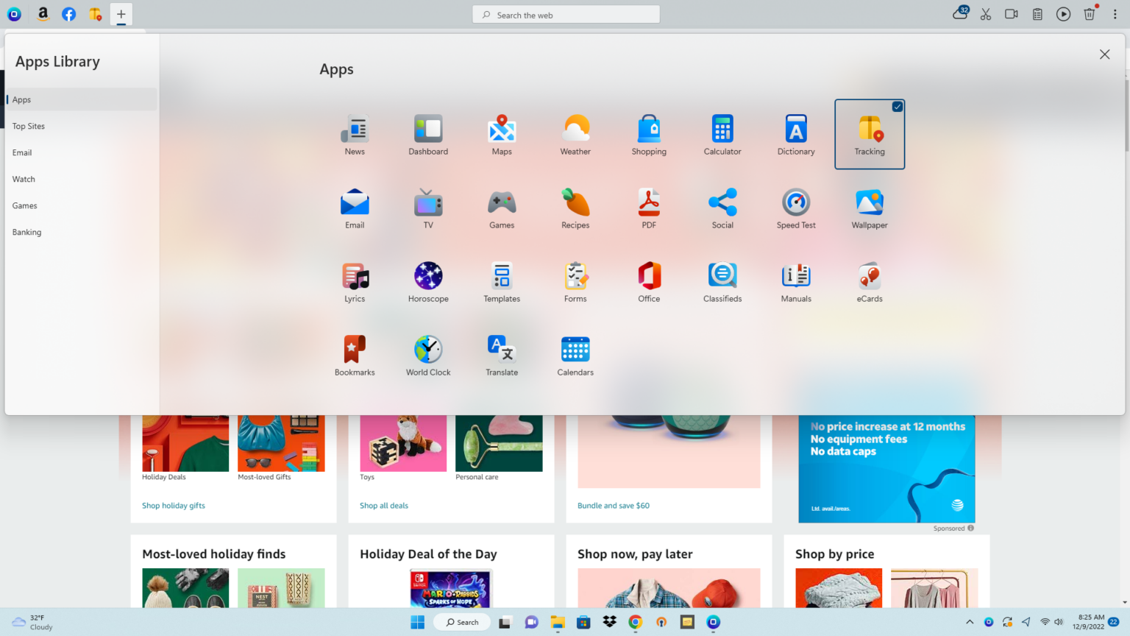Select the Games sidebar category
The height and width of the screenshot is (636, 1130).
pyautogui.click(x=24, y=205)
